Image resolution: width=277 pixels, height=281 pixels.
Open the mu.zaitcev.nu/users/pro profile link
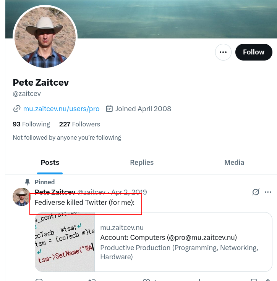[61, 109]
